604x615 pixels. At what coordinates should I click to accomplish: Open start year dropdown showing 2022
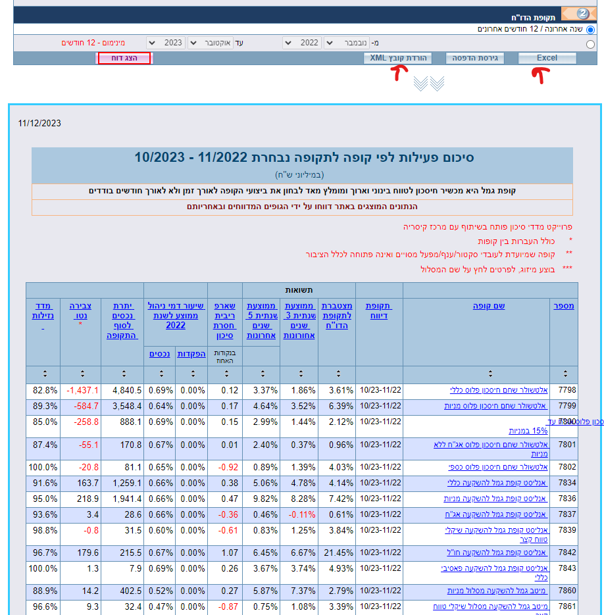[302, 43]
